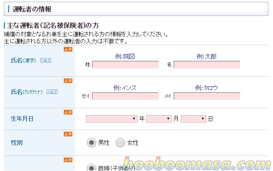Click the 運転者の情報 section header
Image resolution: width=273 pixels, height=171 pixels.
tap(136, 9)
